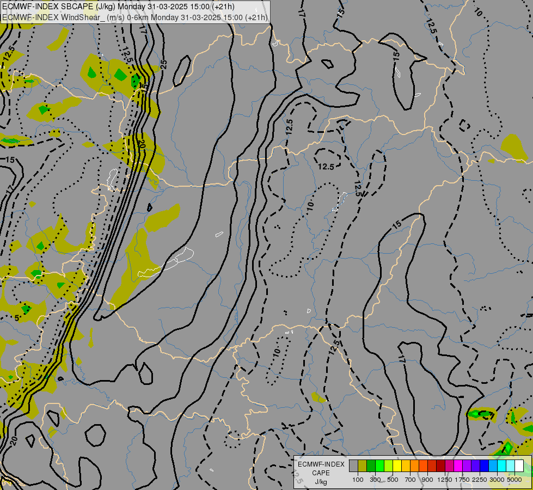Image resolution: width=533 pixels, height=490 pixels.
Task: Click the 3000 value on the legend scale
Action: 497,480
